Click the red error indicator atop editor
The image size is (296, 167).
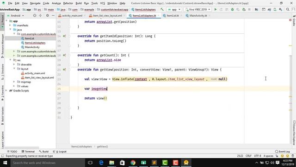(x=290, y=20)
